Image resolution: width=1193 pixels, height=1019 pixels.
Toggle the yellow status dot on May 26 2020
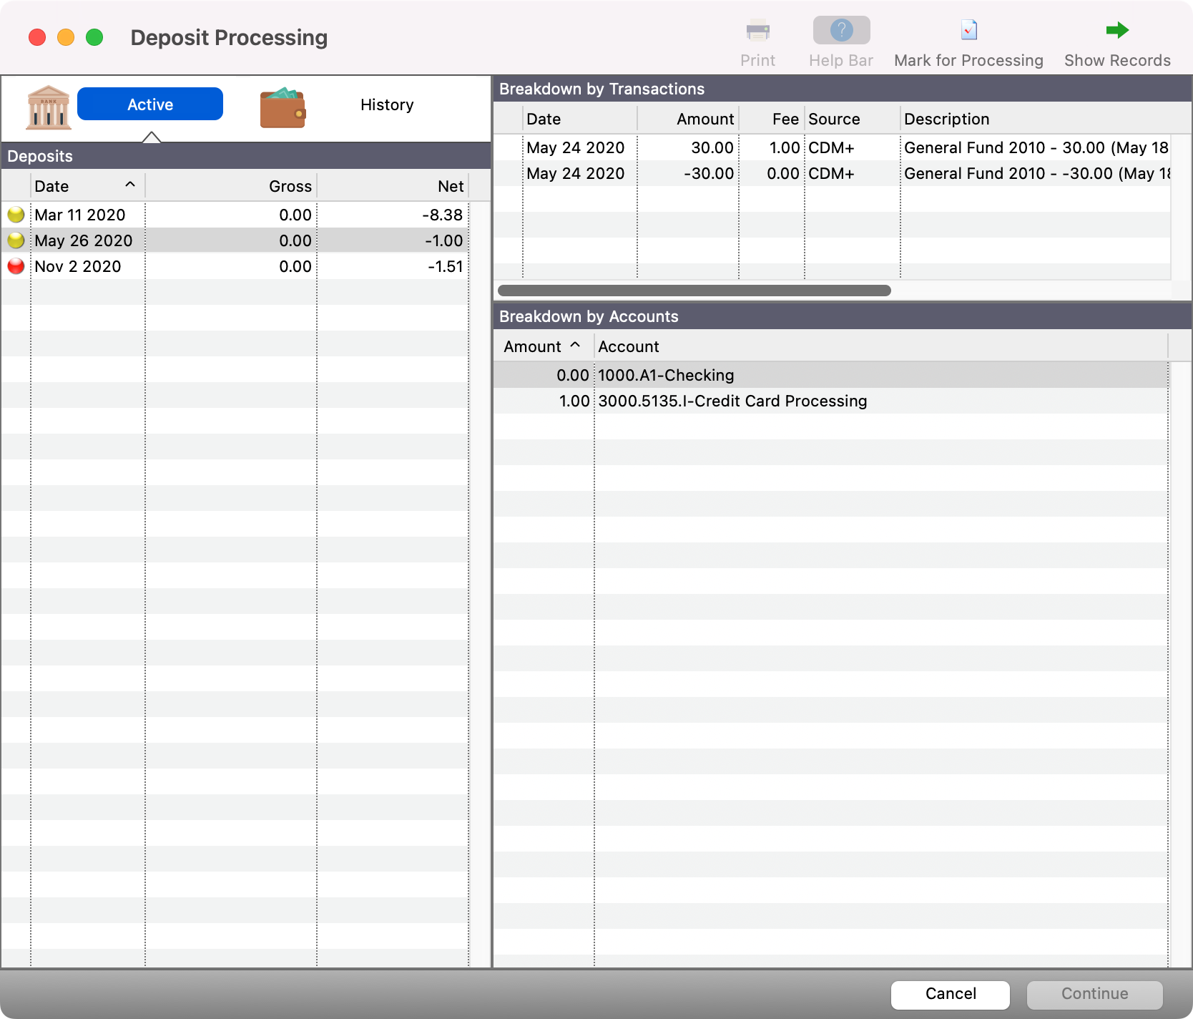pyautogui.click(x=16, y=240)
